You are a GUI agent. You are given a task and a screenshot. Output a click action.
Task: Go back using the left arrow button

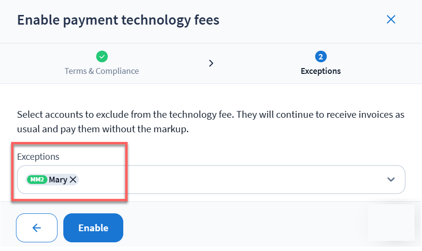tap(37, 228)
